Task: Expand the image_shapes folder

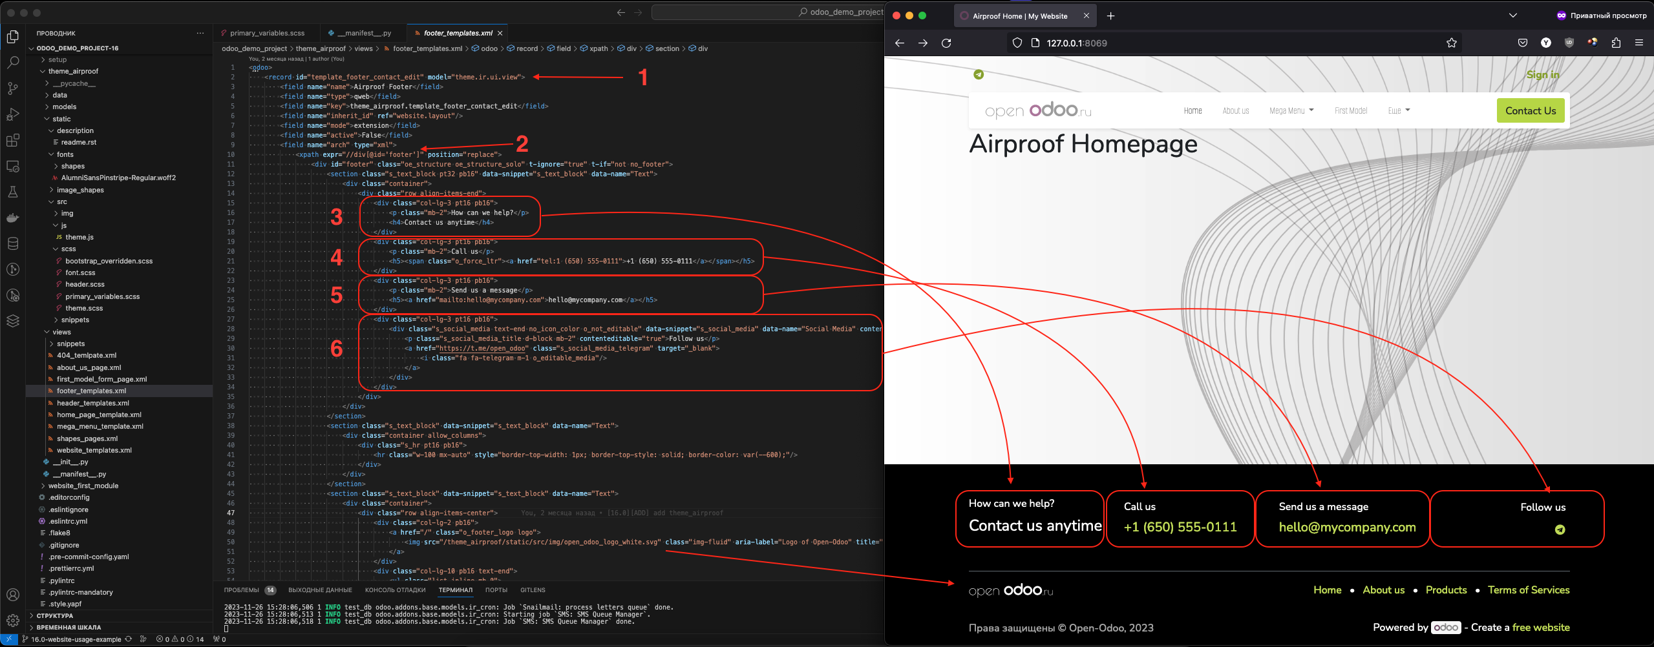Action: tap(80, 190)
